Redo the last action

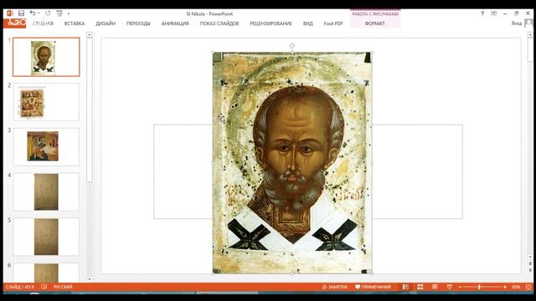48,13
